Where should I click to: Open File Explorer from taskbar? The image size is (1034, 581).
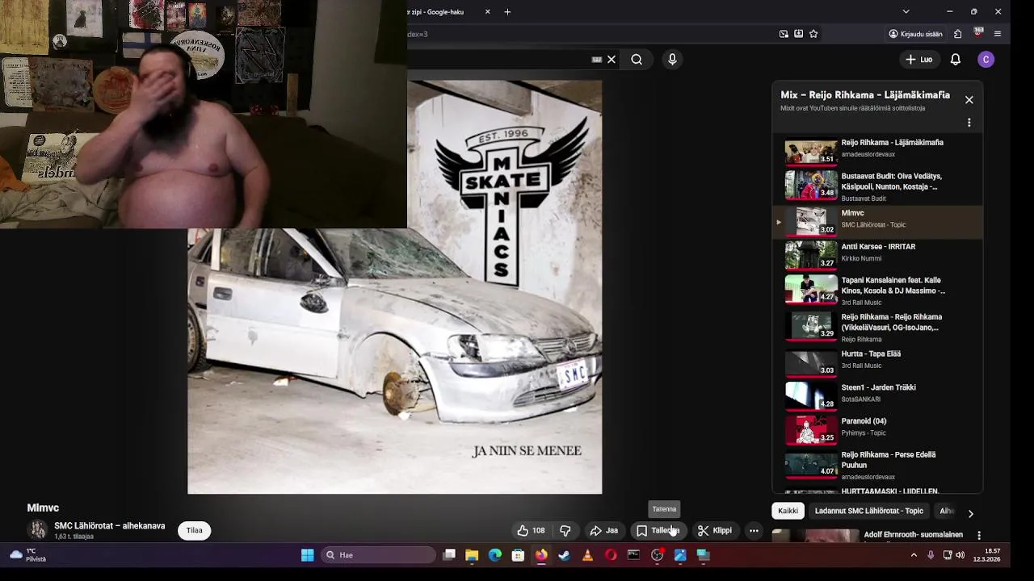472,555
